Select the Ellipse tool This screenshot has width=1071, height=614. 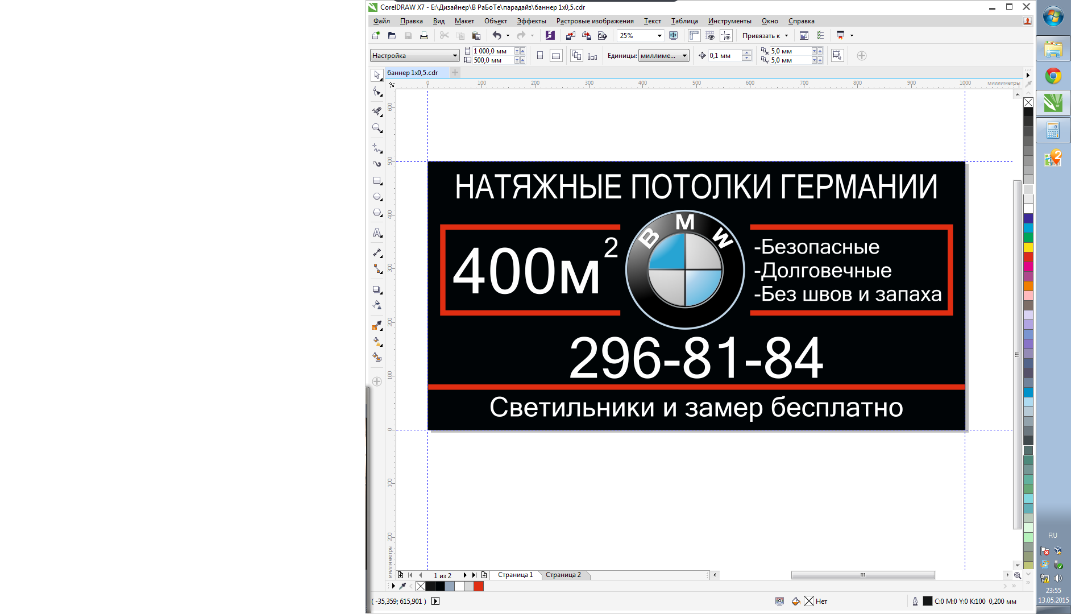(377, 197)
